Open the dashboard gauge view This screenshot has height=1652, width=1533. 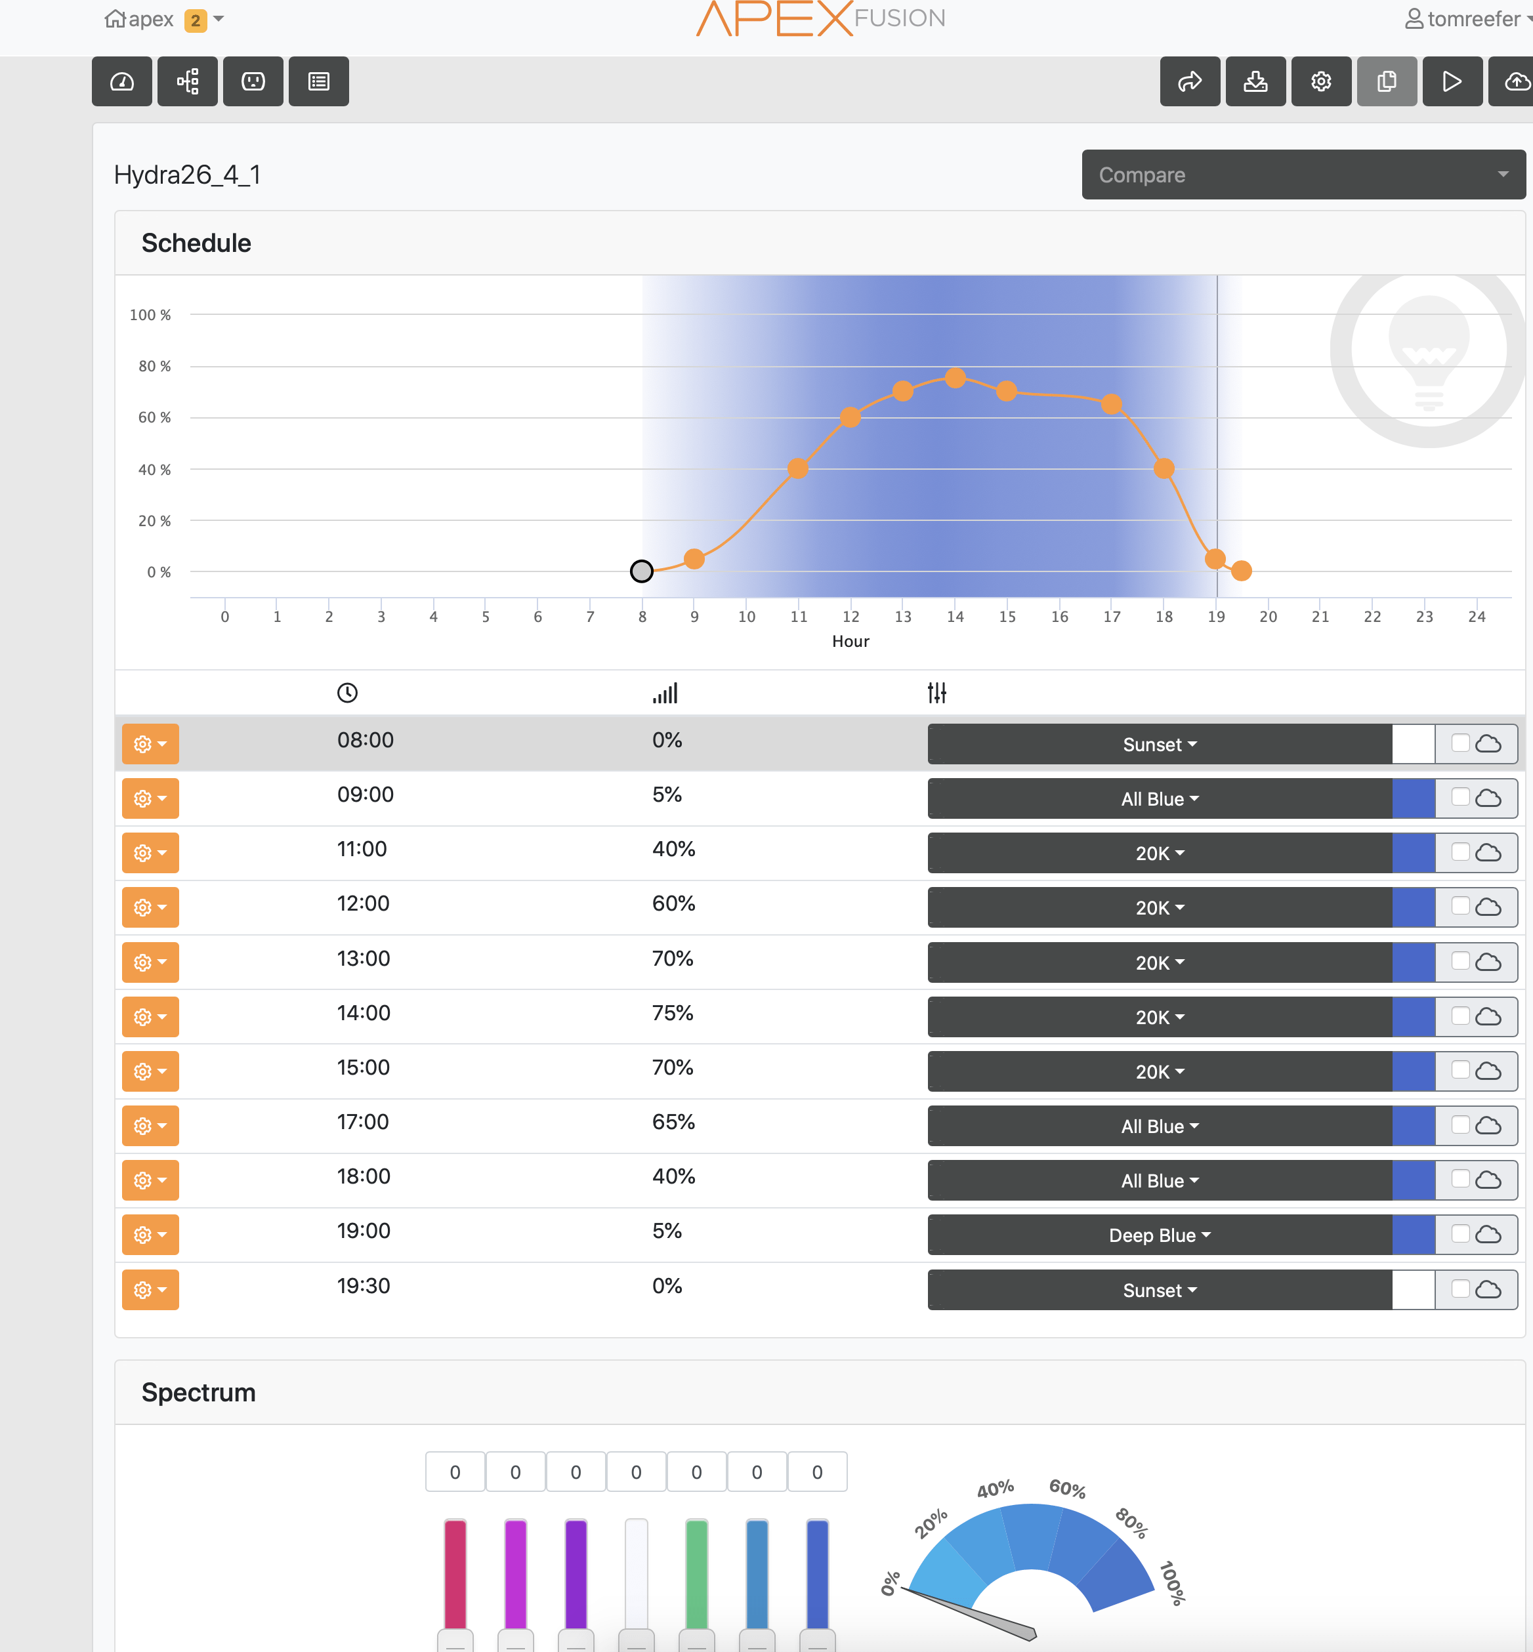(x=122, y=81)
